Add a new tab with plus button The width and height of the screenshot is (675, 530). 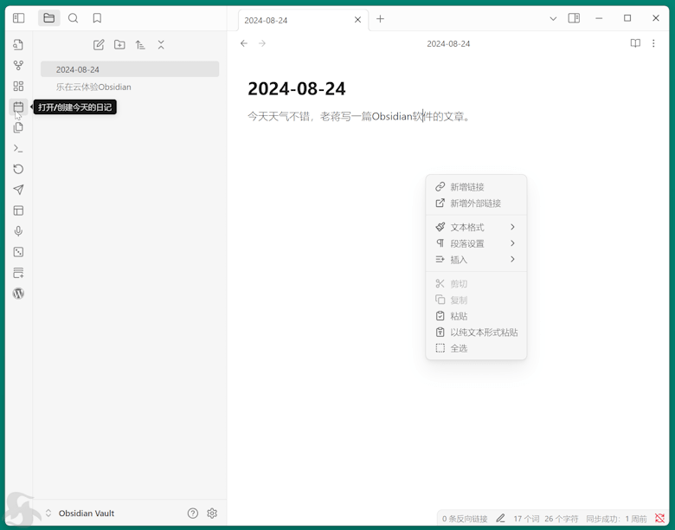click(x=380, y=19)
